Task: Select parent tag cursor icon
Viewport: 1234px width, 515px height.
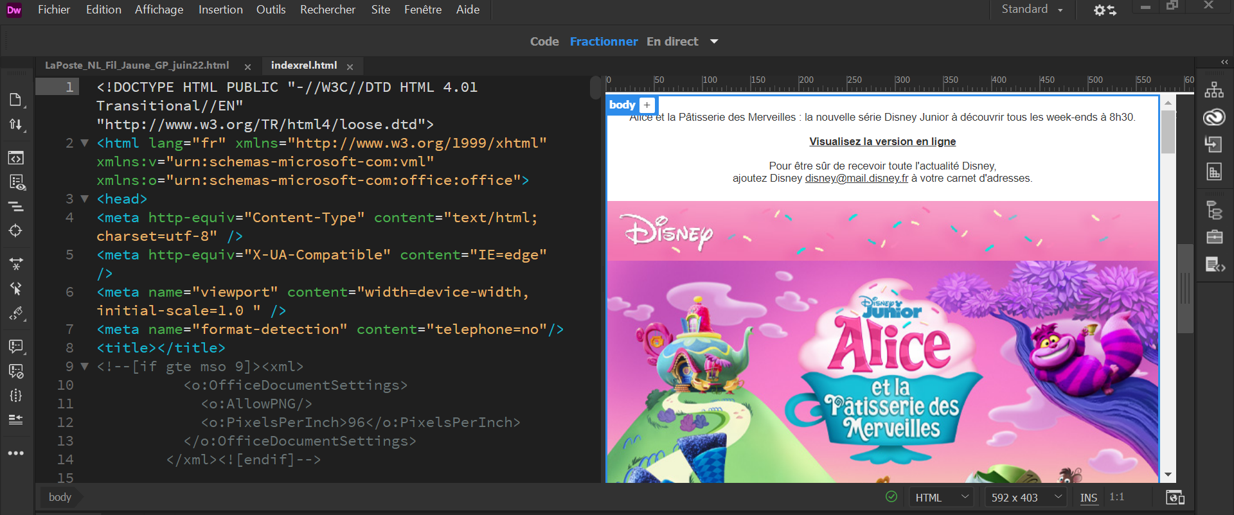Action: (x=16, y=288)
